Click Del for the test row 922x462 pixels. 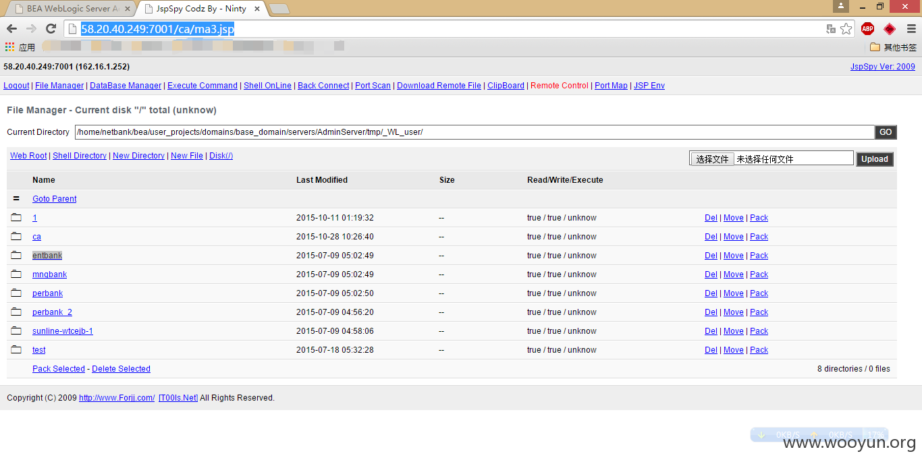click(x=711, y=350)
